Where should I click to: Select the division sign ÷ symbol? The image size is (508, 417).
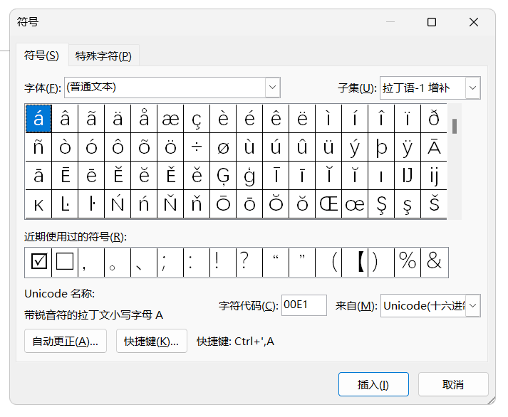point(197,147)
